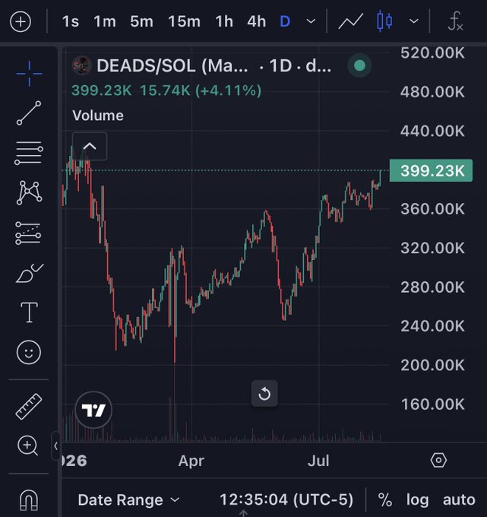487x517 pixels.
Task: Click the Volume indicator label
Action: [98, 116]
